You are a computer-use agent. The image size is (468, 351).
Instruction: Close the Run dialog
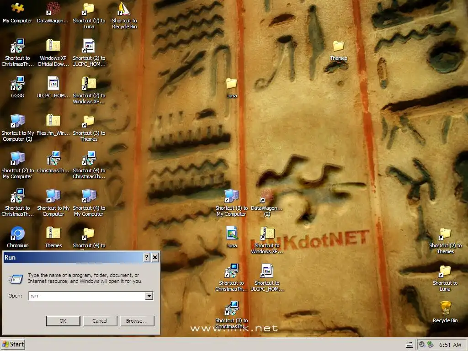tap(155, 257)
